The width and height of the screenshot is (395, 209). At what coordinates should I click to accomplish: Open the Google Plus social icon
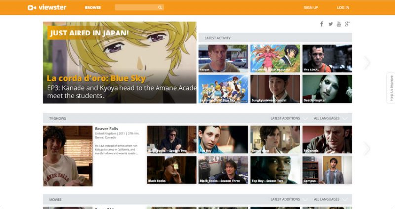[x=347, y=24]
